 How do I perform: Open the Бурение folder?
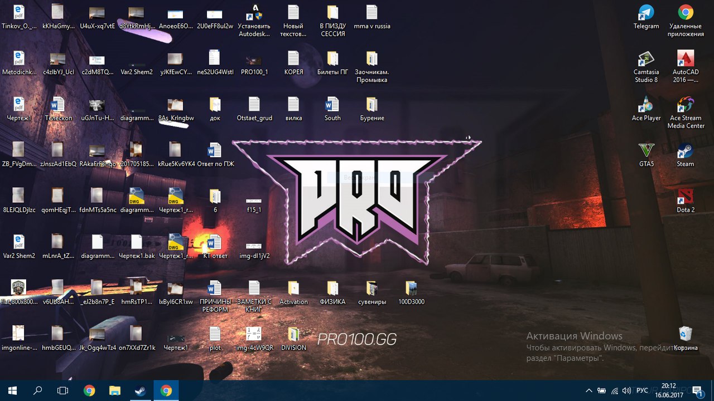372,109
